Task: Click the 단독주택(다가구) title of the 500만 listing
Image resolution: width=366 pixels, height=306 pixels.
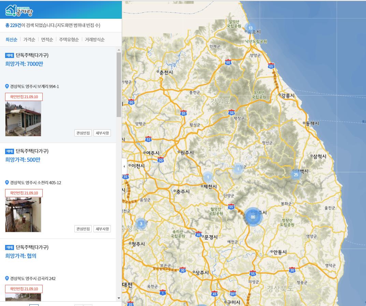Action: pos(32,151)
